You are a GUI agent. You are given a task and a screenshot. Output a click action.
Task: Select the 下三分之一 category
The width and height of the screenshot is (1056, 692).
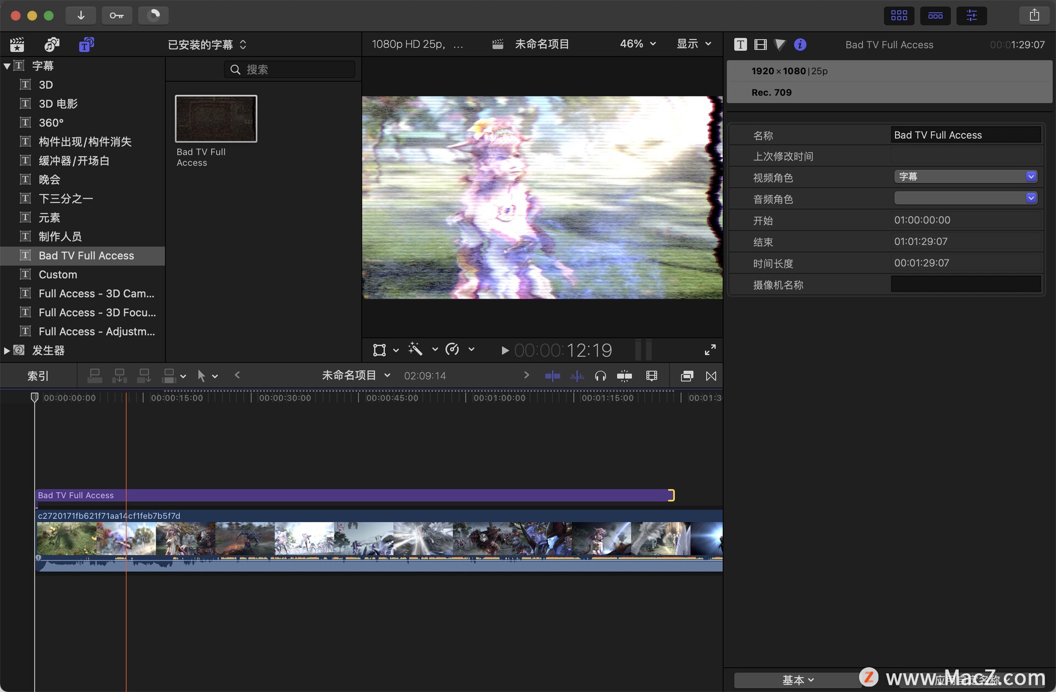pyautogui.click(x=65, y=198)
